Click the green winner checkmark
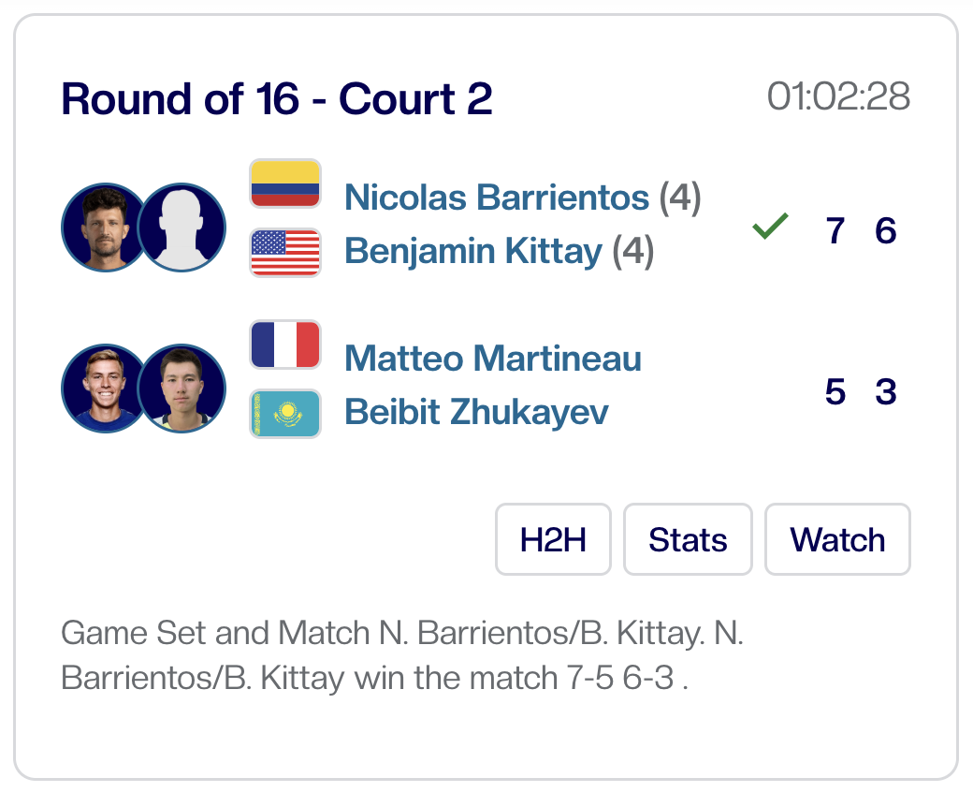The width and height of the screenshot is (973, 792). click(x=770, y=227)
